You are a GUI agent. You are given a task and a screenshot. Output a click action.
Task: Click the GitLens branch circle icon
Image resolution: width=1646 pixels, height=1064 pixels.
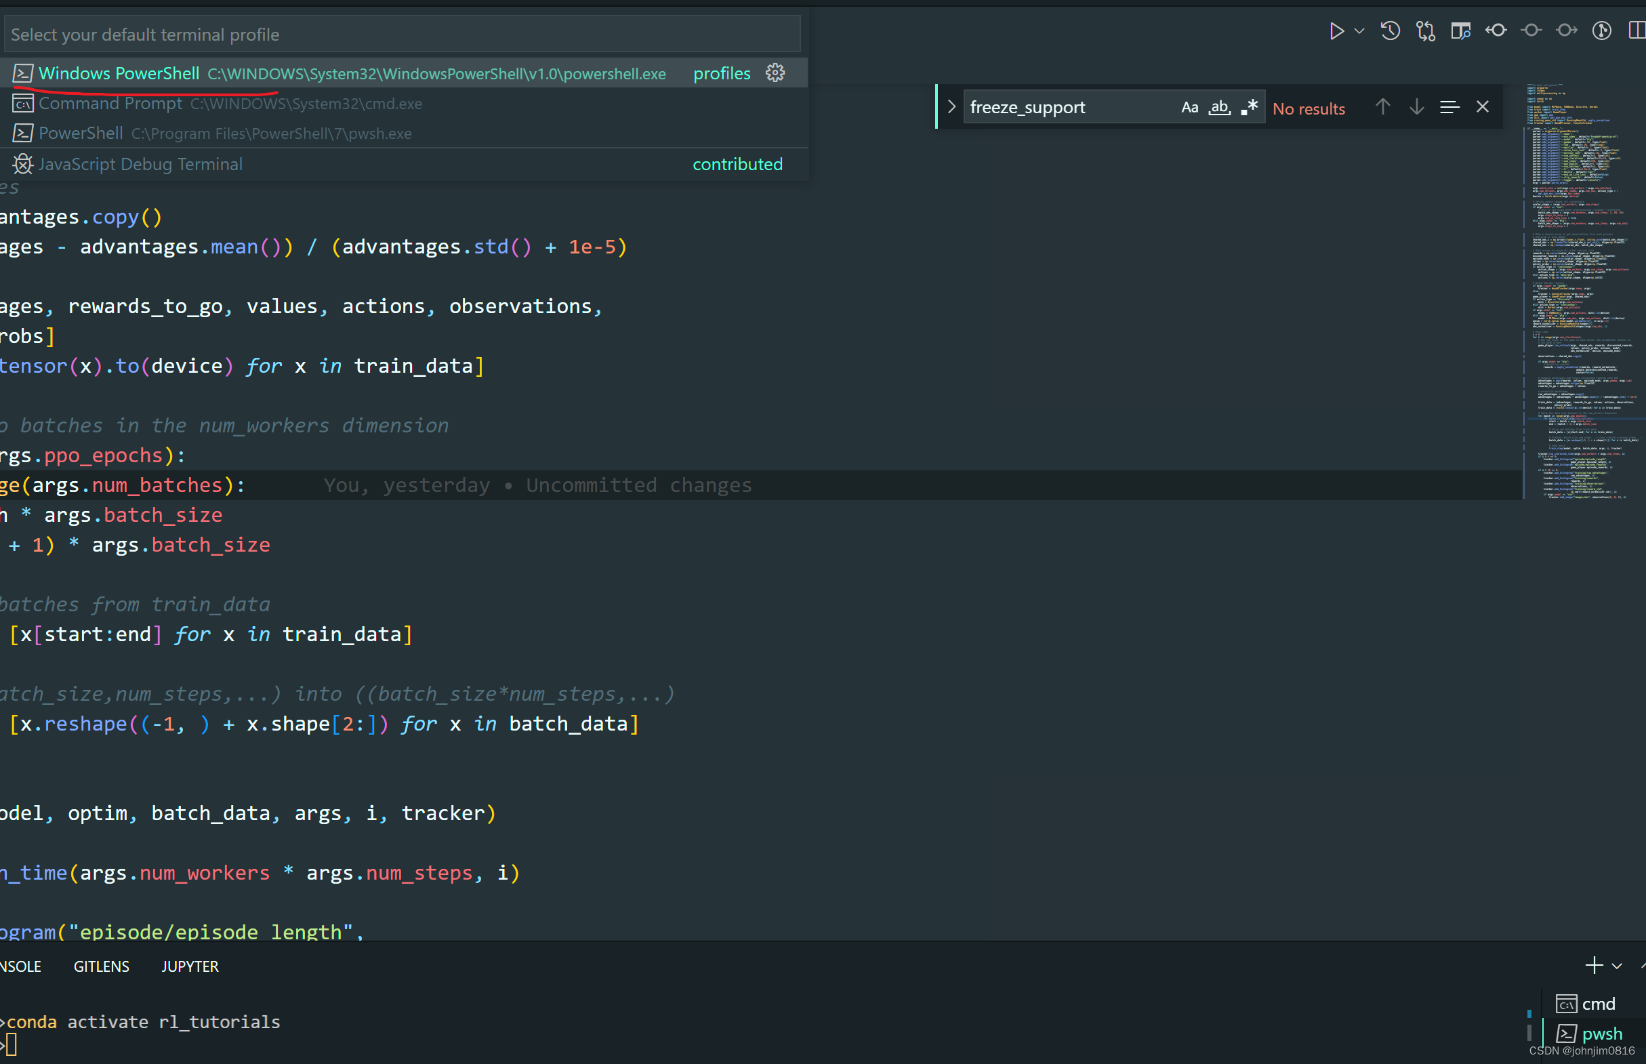point(1602,30)
